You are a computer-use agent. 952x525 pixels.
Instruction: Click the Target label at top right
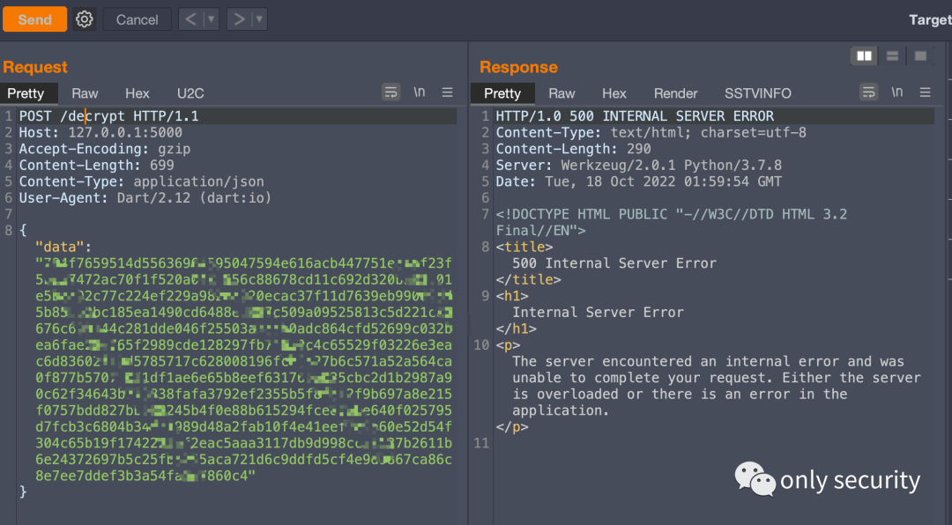pyautogui.click(x=930, y=19)
